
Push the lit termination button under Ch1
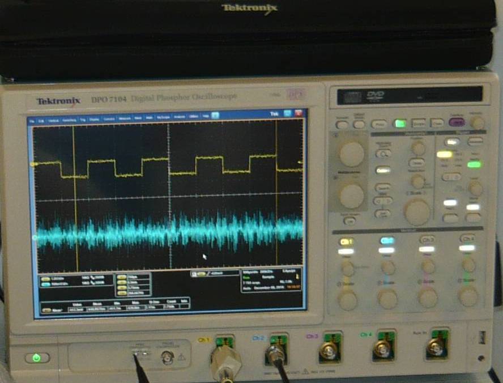pos(346,252)
